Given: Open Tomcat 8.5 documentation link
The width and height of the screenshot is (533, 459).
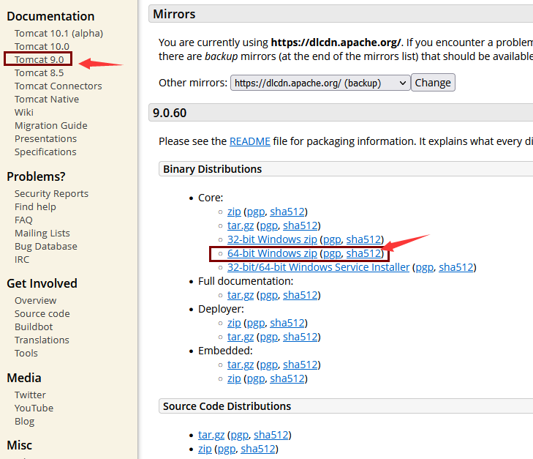Looking at the screenshot, I should point(39,72).
